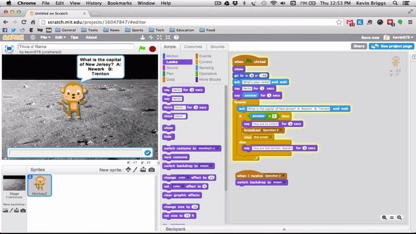The image size is (416, 234).
Task: Open the Tips link
Action: pos(74,38)
